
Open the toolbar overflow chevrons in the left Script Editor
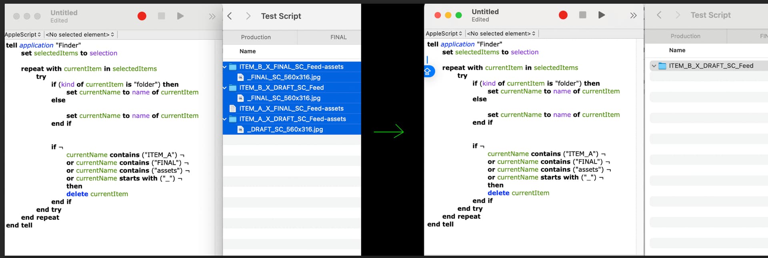(212, 16)
